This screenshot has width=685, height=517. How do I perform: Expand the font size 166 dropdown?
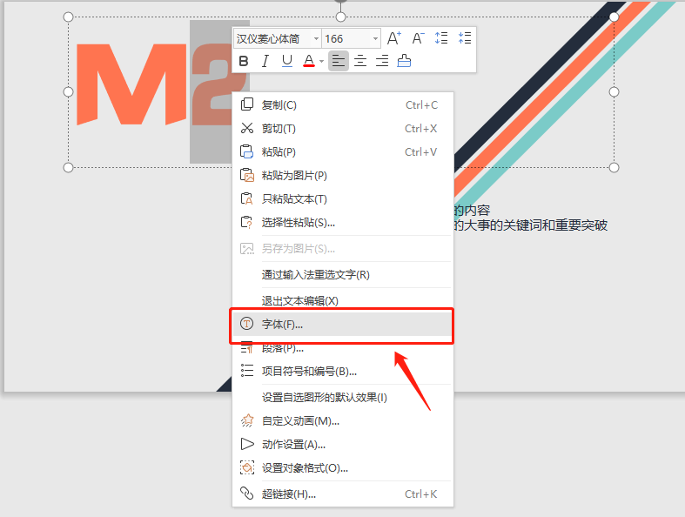(375, 38)
